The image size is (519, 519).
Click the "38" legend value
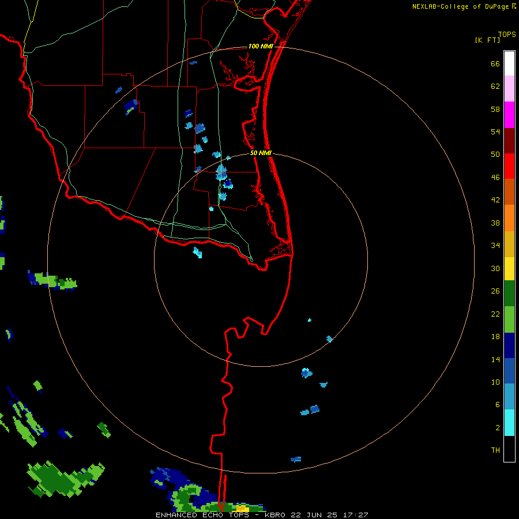pyautogui.click(x=495, y=223)
